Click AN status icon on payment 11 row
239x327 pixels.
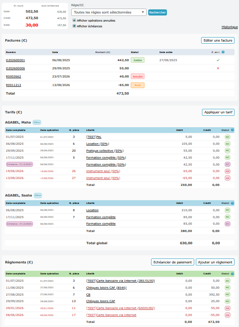[x=227, y=308]
